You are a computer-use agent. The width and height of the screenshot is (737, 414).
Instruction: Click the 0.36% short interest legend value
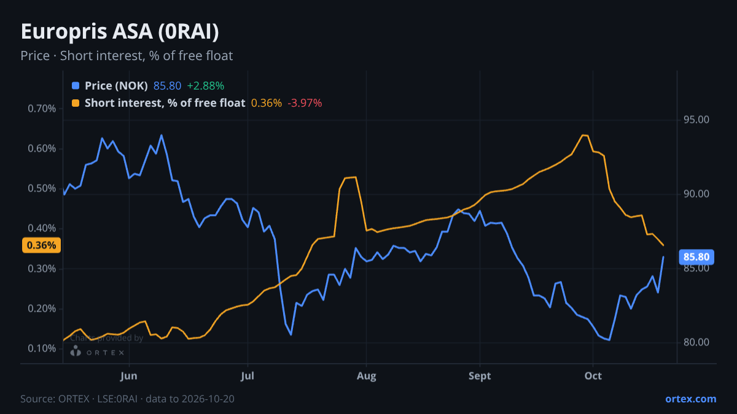(267, 103)
